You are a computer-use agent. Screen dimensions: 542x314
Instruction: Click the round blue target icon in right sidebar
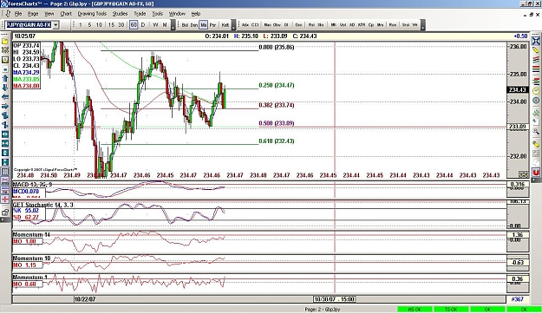[535, 101]
